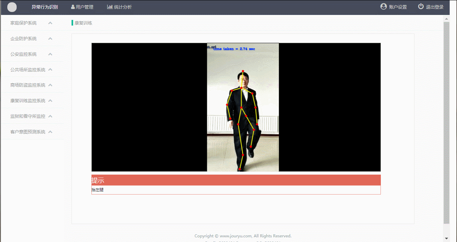Log out via 退出登录
The image size is (457, 242).
tap(435, 7)
